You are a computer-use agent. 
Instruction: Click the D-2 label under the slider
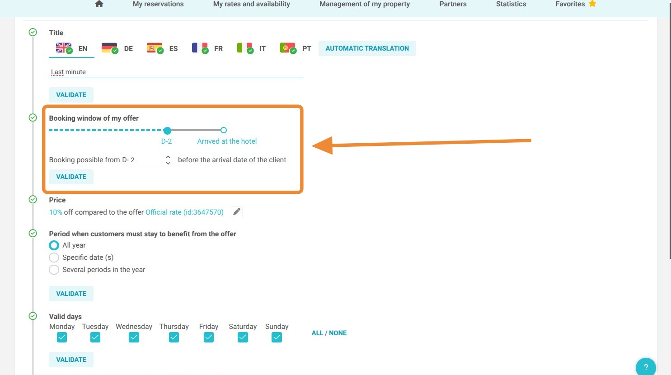pos(166,141)
